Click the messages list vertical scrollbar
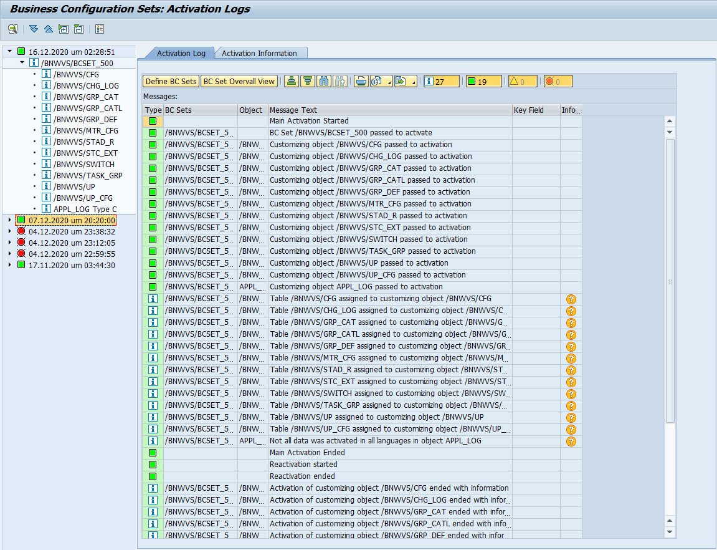717x550 pixels. point(670,281)
